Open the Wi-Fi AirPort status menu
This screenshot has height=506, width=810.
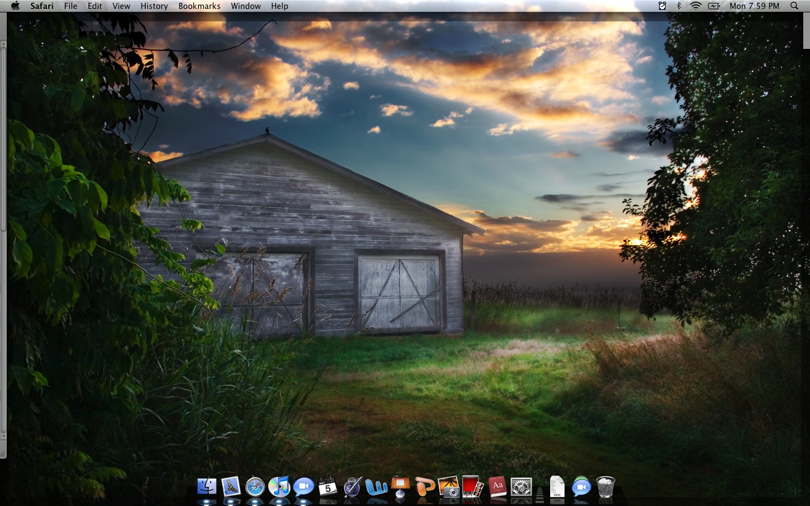(x=696, y=6)
